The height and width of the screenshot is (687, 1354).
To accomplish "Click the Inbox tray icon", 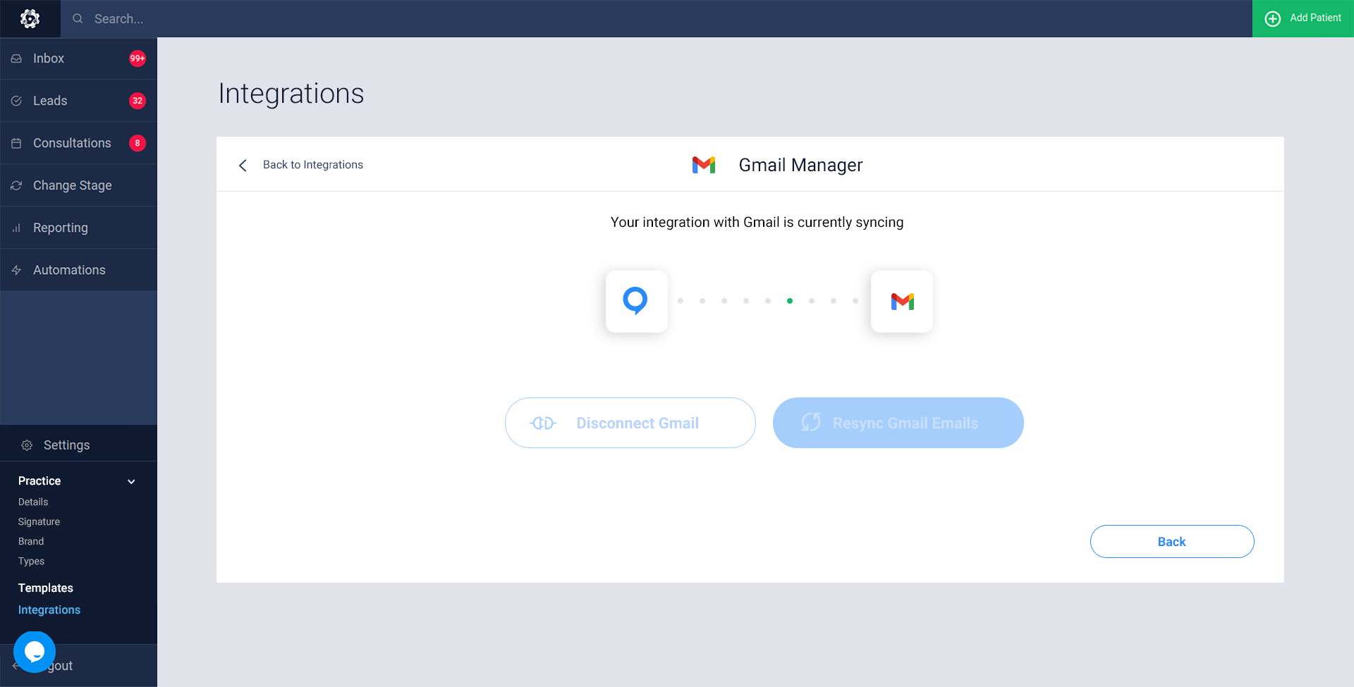I will [x=16, y=58].
